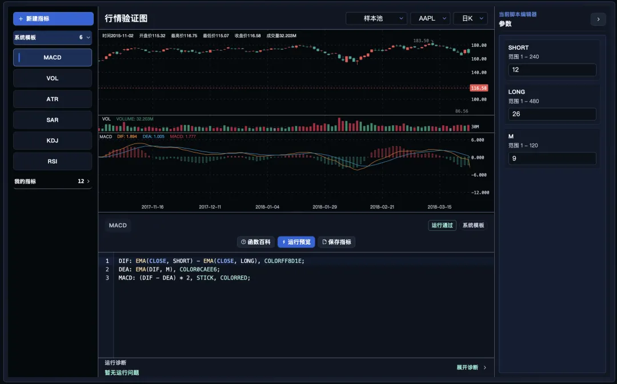Select the ATR template
Screen dimensions: 617x384
(x=53, y=99)
